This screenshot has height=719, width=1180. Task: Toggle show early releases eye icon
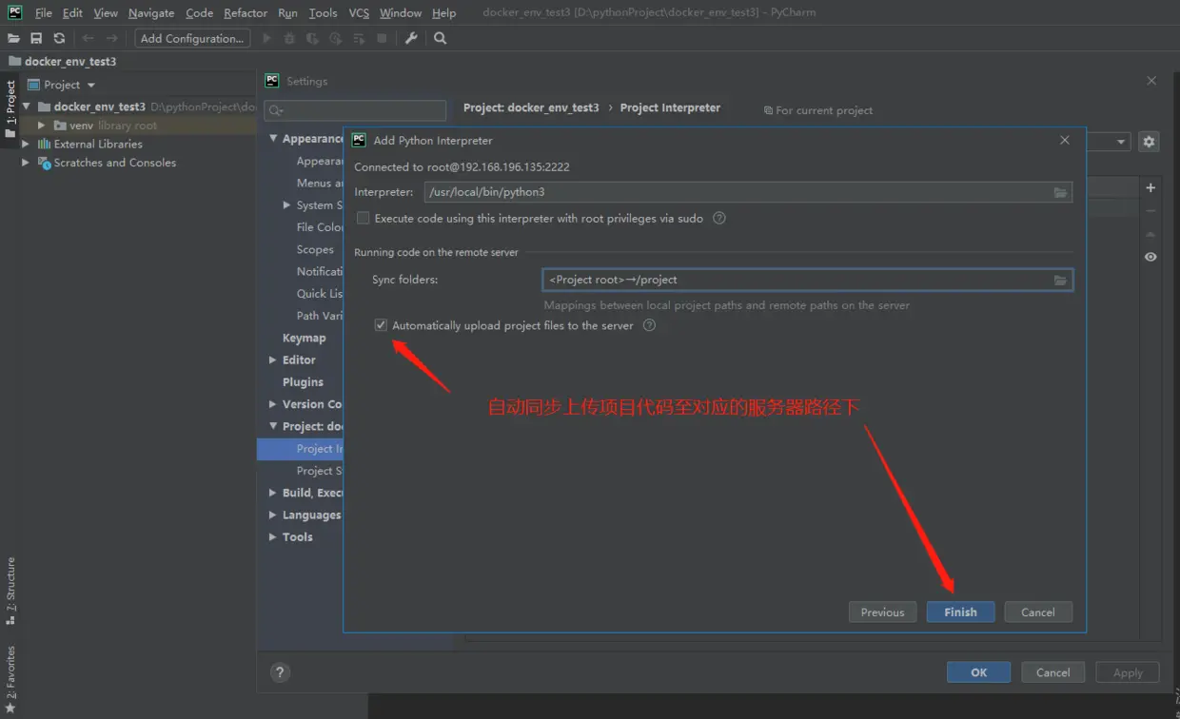pos(1150,257)
